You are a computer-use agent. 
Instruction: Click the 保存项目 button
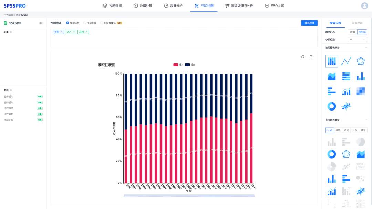click(x=309, y=23)
